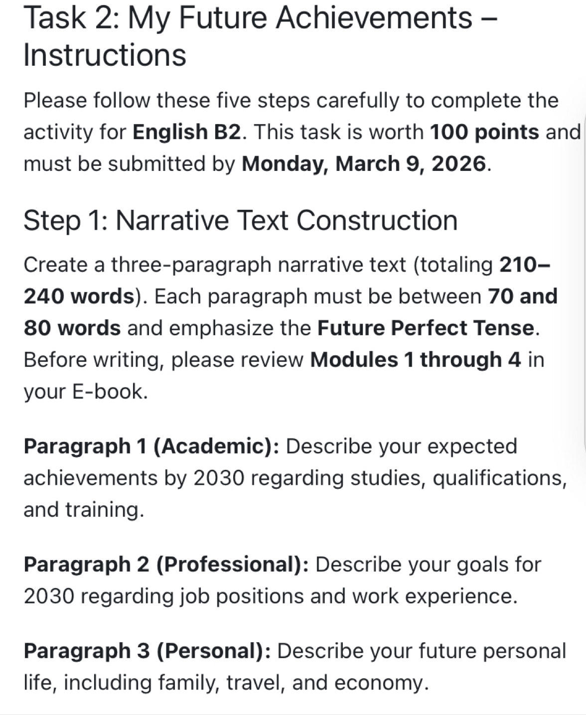Click the bold "70 and" word-range text

click(x=522, y=296)
